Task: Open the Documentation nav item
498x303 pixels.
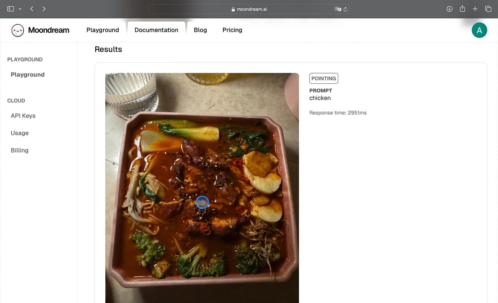Action: [x=156, y=30]
